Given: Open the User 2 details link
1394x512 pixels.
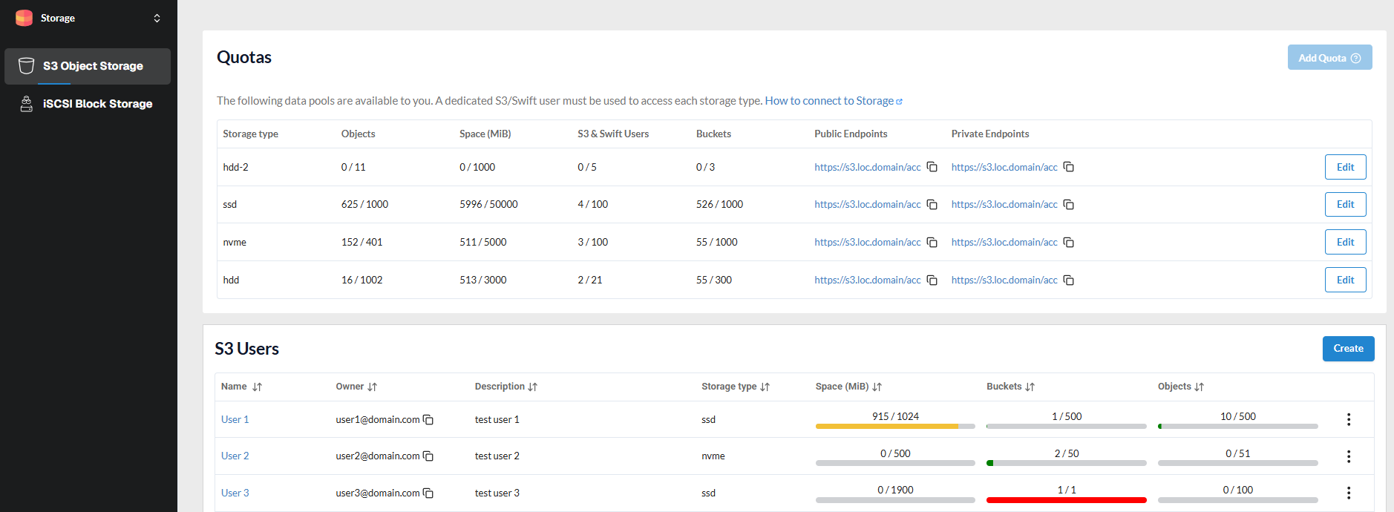Looking at the screenshot, I should tap(235, 456).
